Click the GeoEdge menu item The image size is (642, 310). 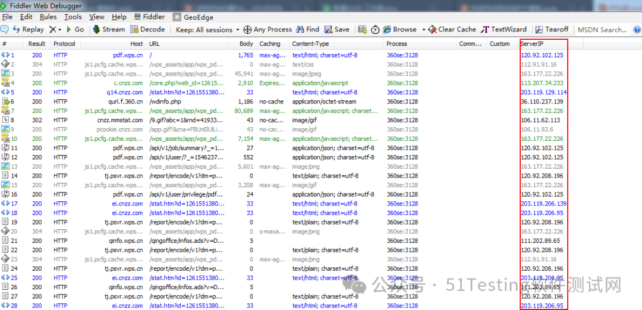point(193,17)
